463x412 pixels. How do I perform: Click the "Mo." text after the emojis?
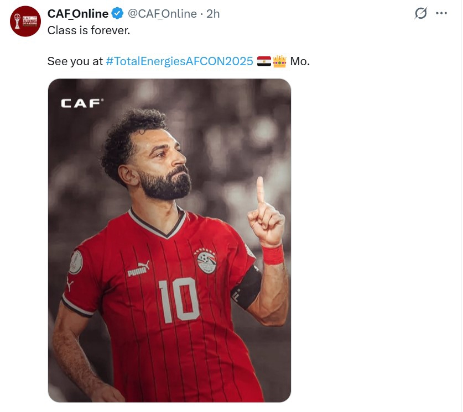pos(300,61)
